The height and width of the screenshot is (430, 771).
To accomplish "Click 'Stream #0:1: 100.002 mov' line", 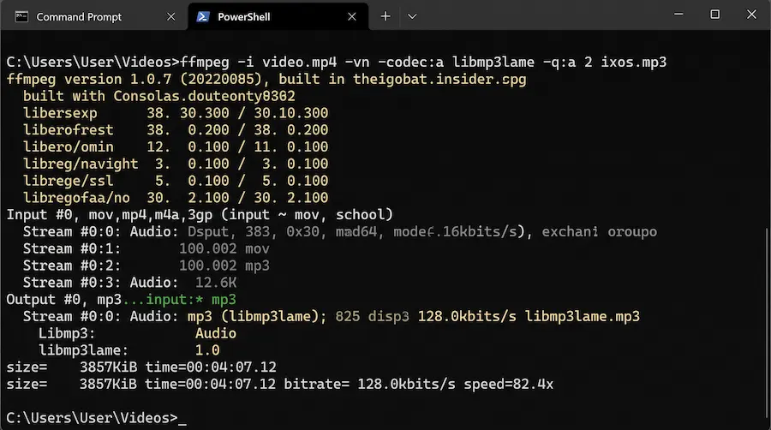I will coord(146,248).
